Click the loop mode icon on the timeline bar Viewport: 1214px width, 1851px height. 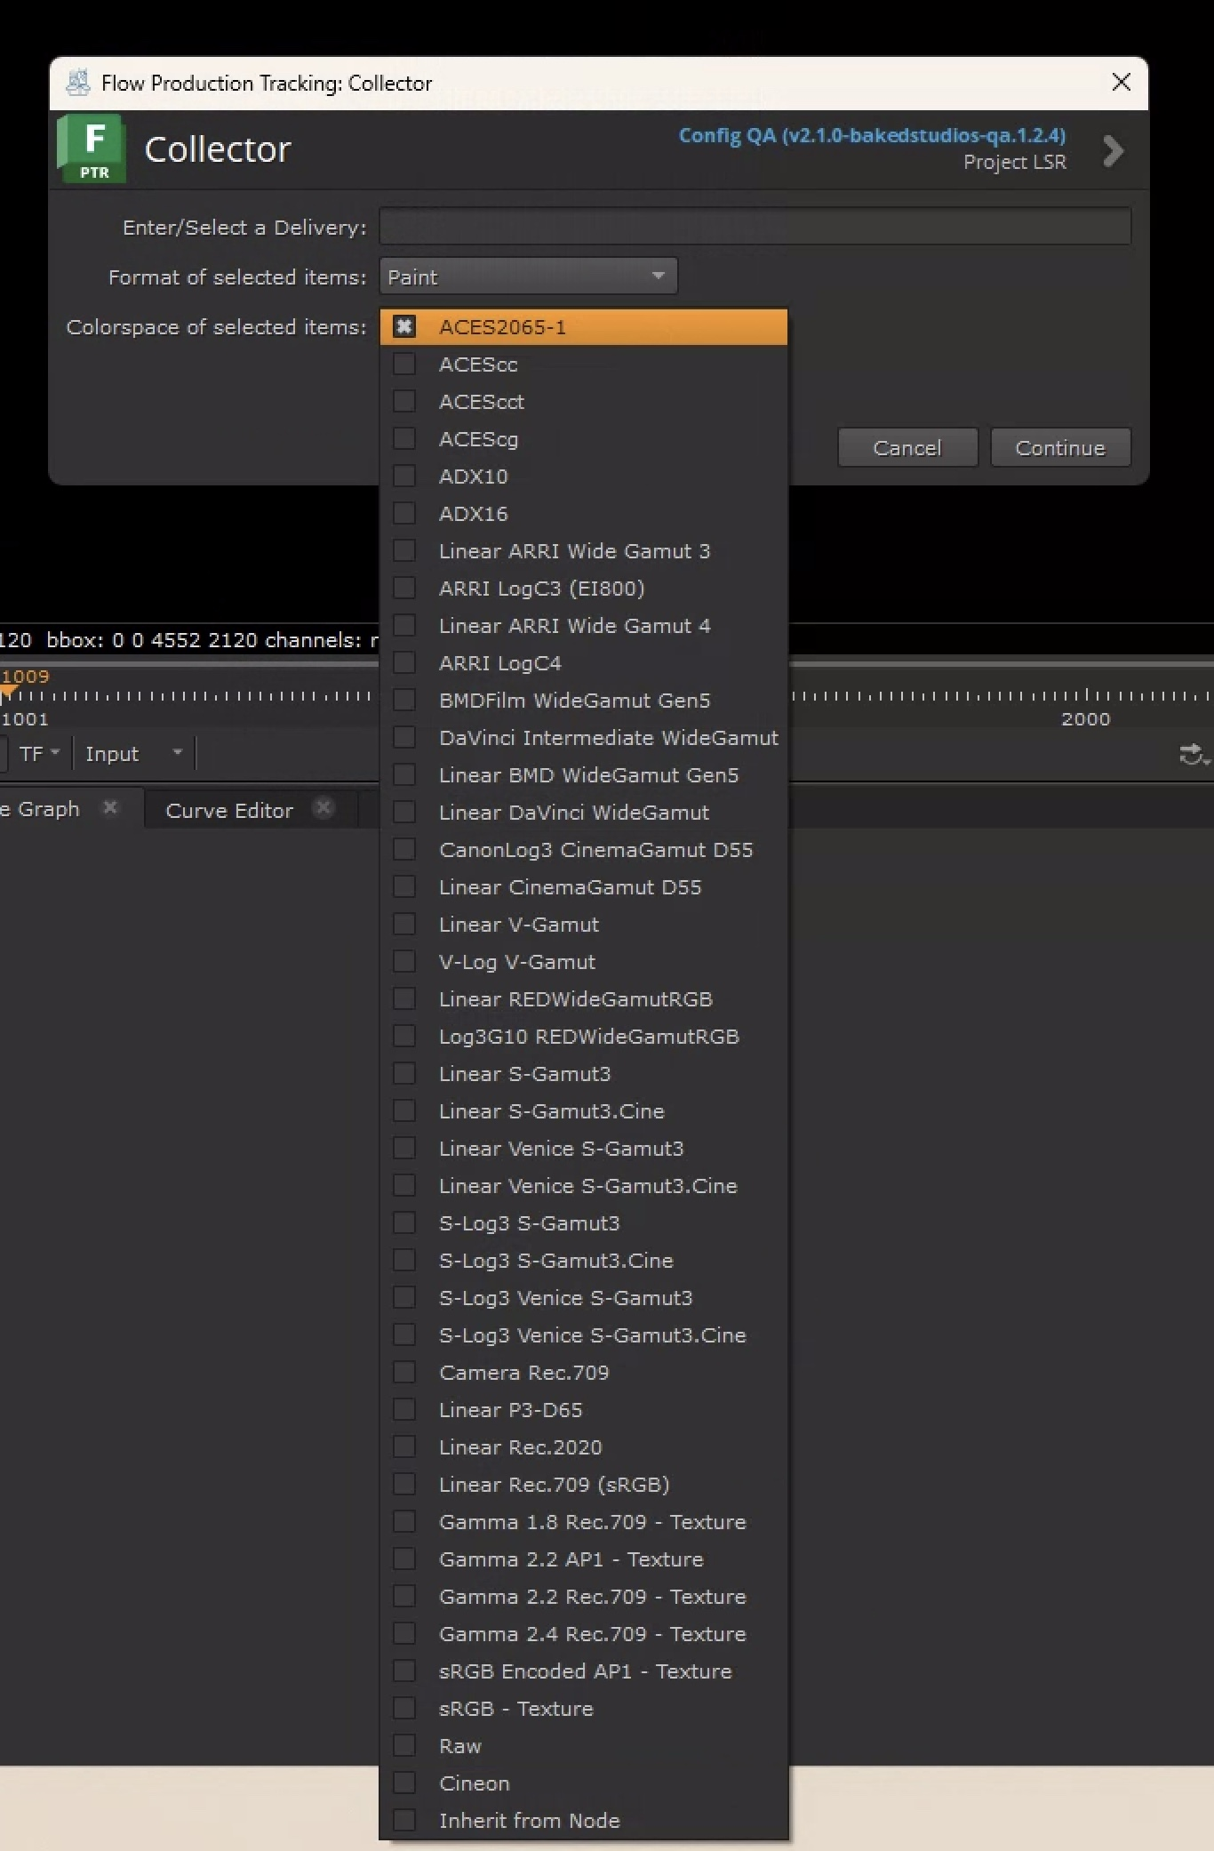tap(1193, 755)
